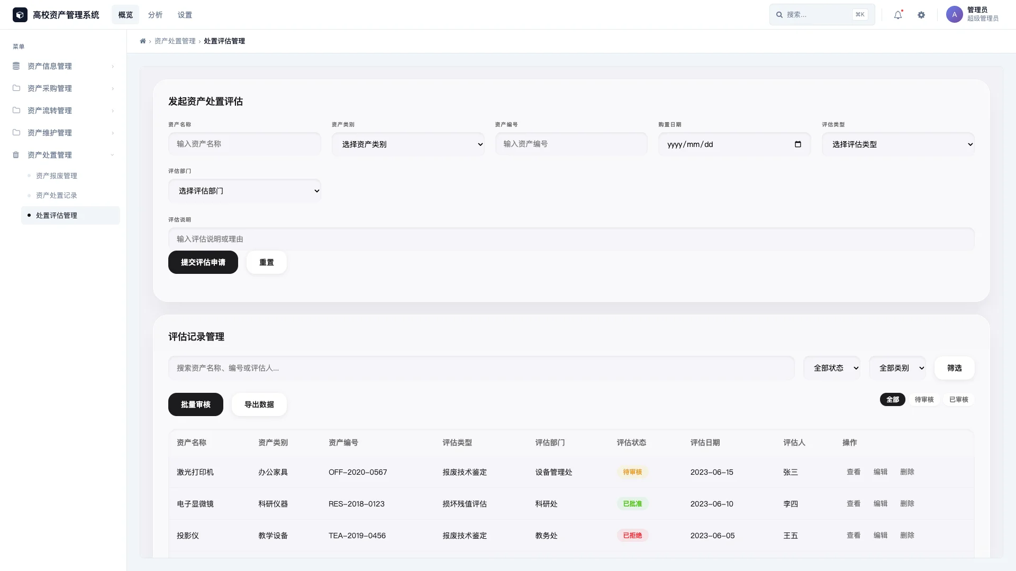Open the notification bell

pyautogui.click(x=897, y=15)
